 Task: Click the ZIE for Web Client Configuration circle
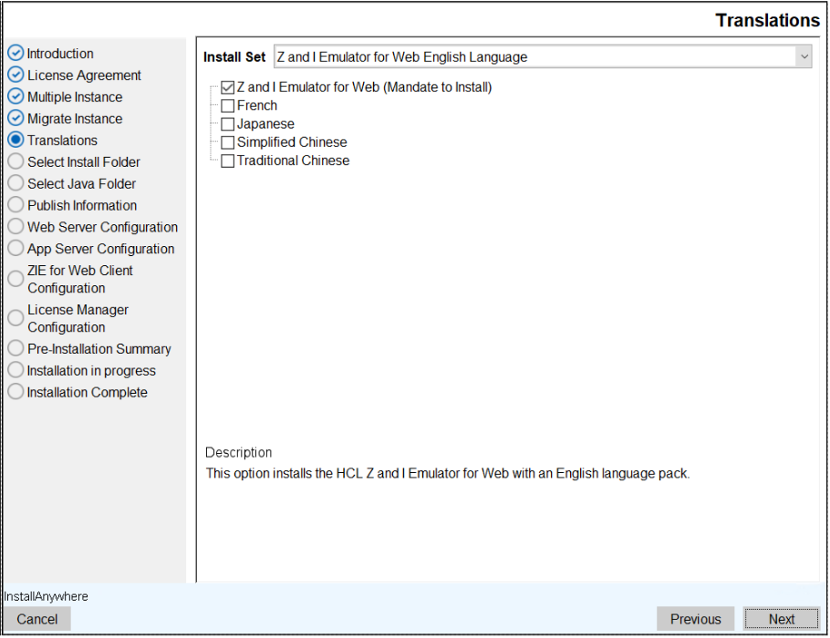point(16,278)
